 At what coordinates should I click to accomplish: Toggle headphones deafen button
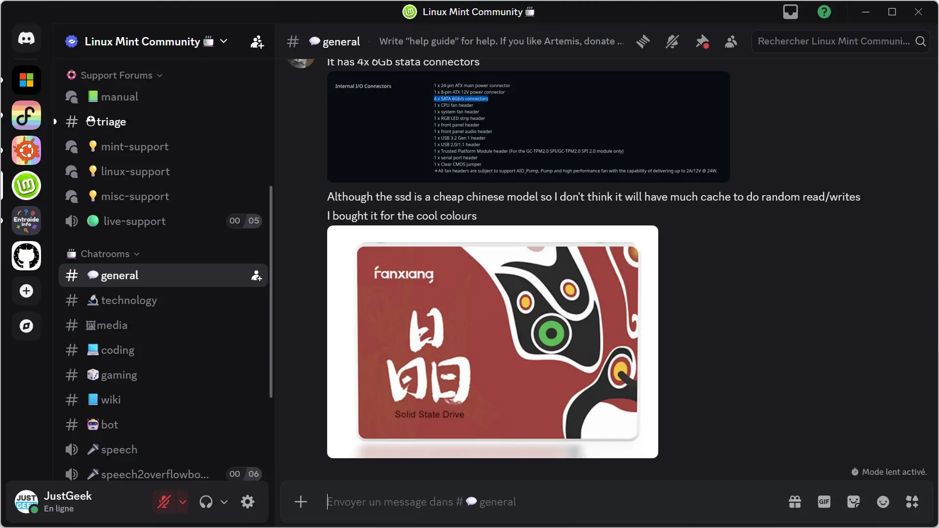(x=206, y=502)
